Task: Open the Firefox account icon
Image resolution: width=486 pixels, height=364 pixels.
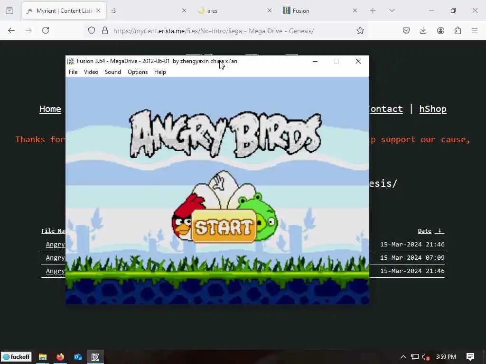Action: pos(440,30)
